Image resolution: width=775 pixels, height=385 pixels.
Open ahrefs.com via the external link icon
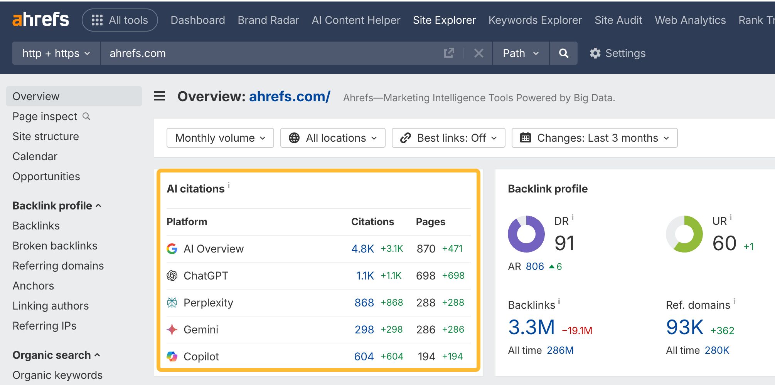click(448, 53)
